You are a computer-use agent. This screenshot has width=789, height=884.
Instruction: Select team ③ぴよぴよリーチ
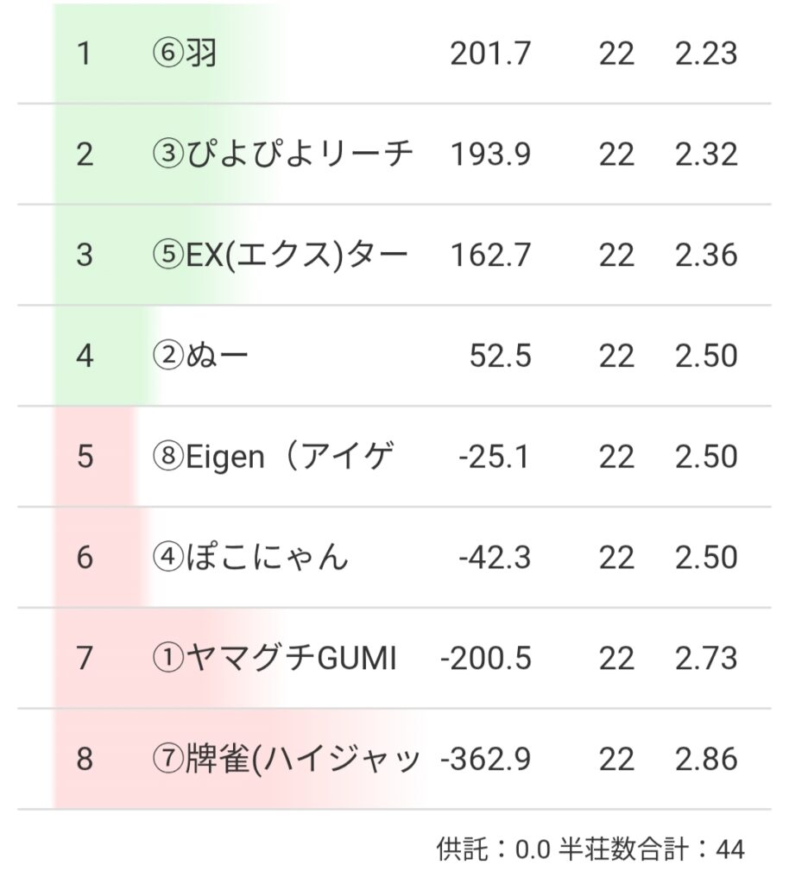[x=281, y=155]
